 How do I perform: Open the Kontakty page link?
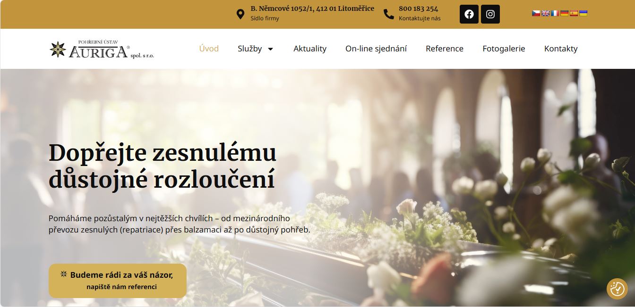561,49
